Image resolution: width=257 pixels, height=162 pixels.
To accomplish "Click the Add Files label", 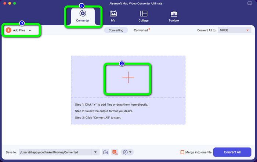I will click(19, 30).
